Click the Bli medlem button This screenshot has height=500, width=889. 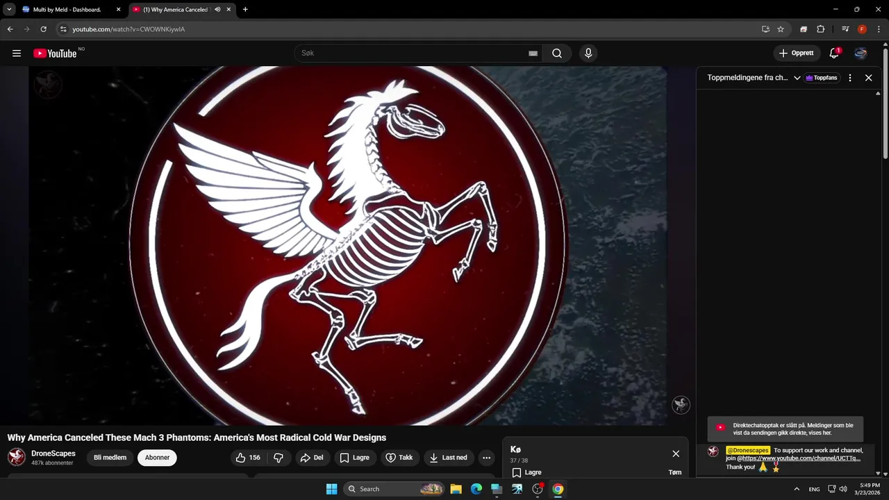(x=110, y=458)
